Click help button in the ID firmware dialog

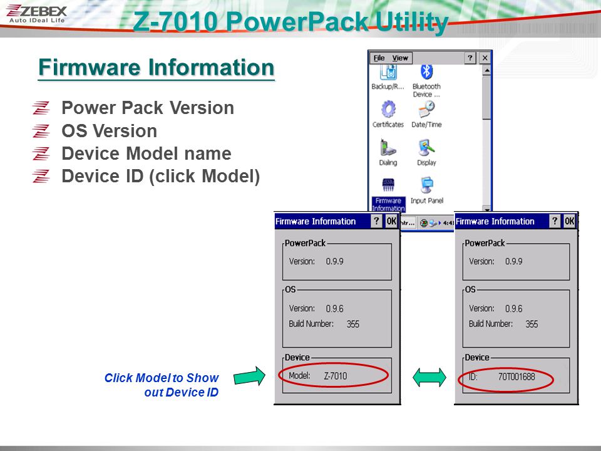[x=555, y=221]
